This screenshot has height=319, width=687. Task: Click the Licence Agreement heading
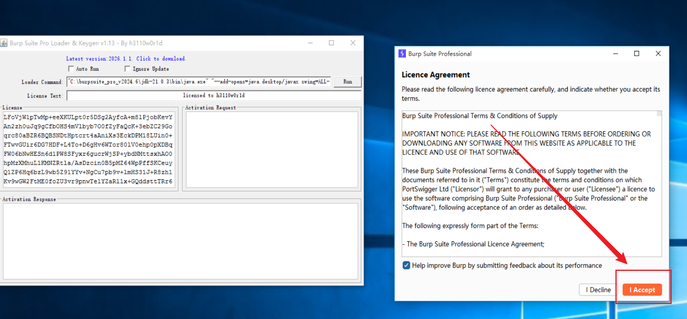(x=435, y=75)
